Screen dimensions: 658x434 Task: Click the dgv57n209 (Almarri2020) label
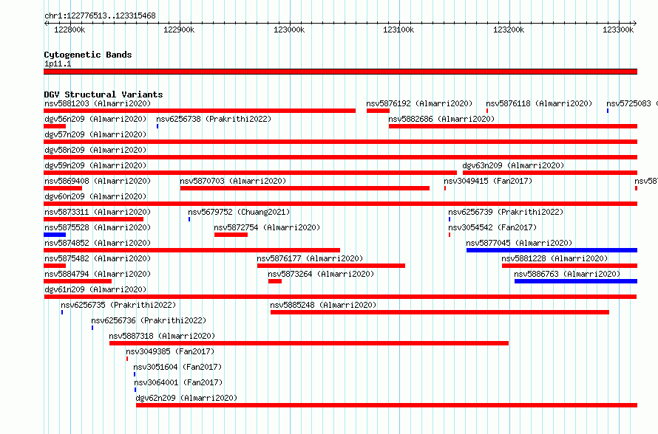point(95,134)
